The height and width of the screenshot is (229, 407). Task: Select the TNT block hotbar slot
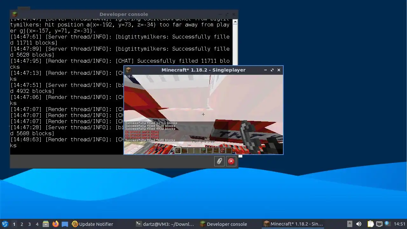[223, 151]
